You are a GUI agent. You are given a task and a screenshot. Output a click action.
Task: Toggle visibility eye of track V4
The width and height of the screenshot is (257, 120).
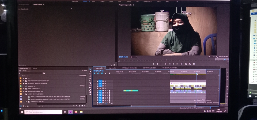coord(105,81)
